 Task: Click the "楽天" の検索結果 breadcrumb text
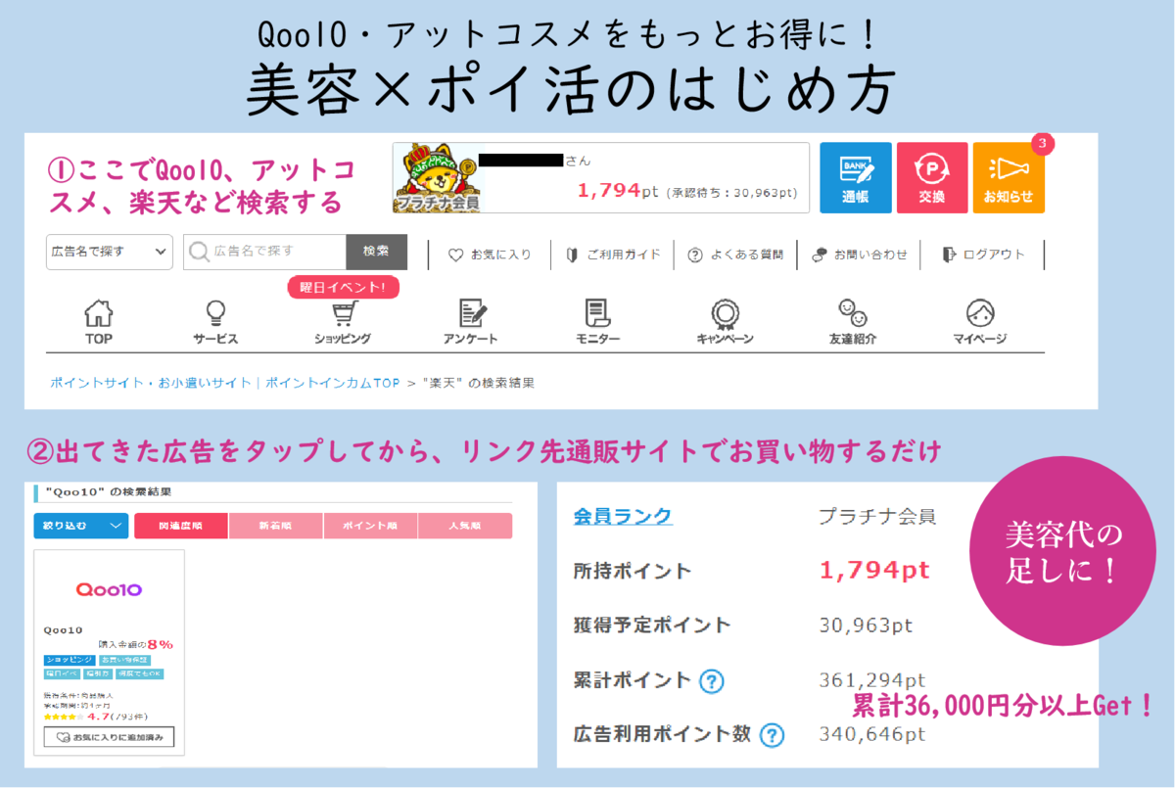[x=479, y=383]
